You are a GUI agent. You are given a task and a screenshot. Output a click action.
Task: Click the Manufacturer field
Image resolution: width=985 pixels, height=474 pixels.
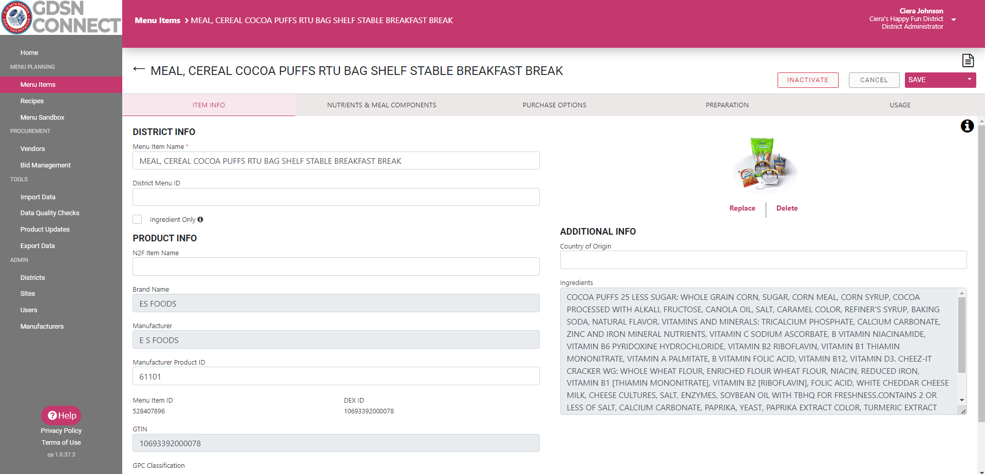click(336, 339)
